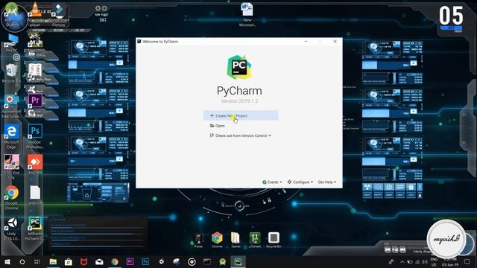Close the Welcome to PyCharm window
Image resolution: width=477 pixels, height=268 pixels.
(335, 42)
